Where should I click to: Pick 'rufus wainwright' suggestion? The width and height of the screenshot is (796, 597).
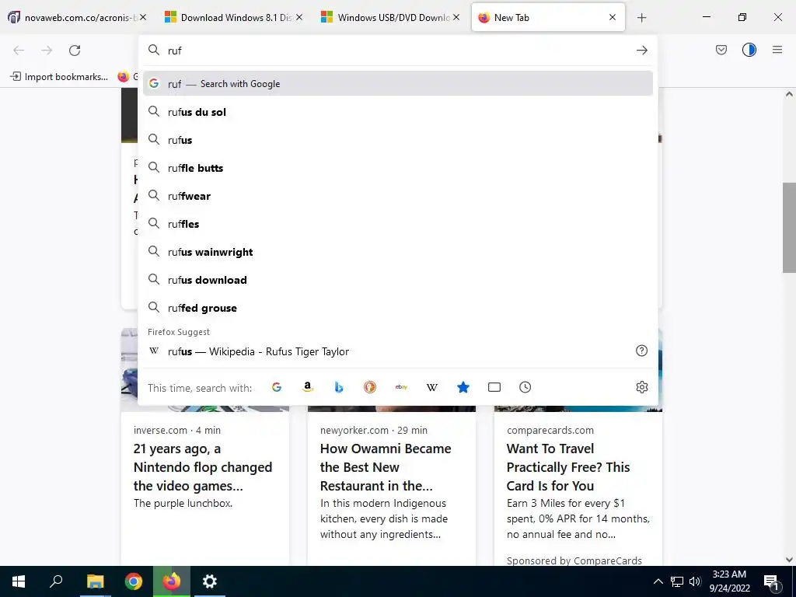pyautogui.click(x=397, y=252)
